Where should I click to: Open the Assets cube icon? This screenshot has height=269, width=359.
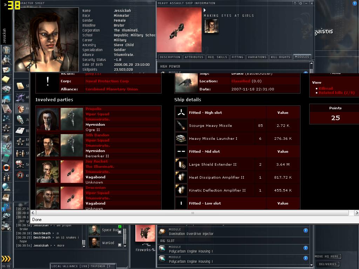pos(6,138)
